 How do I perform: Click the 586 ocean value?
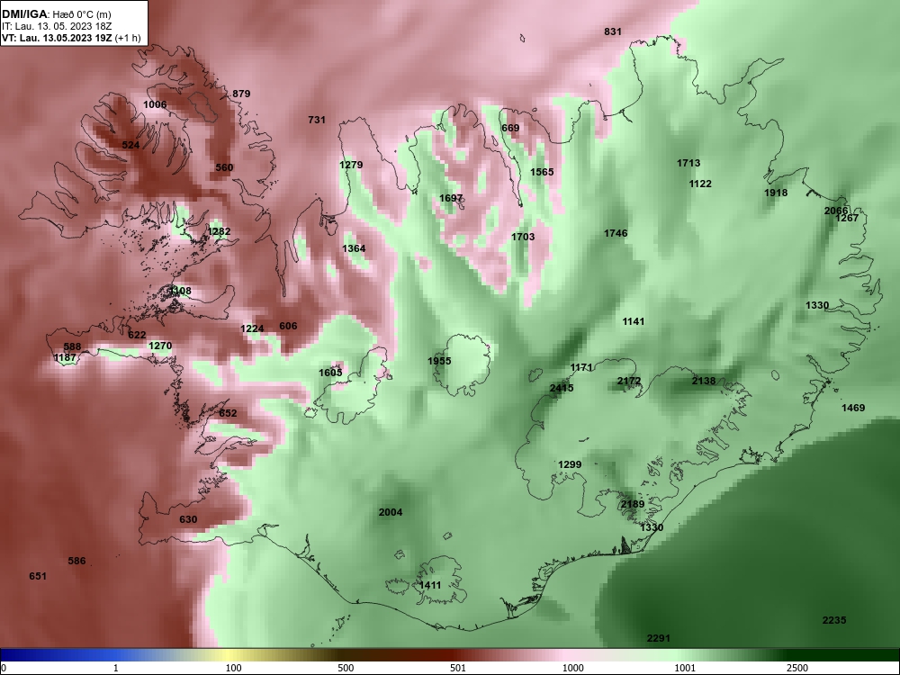point(76,562)
